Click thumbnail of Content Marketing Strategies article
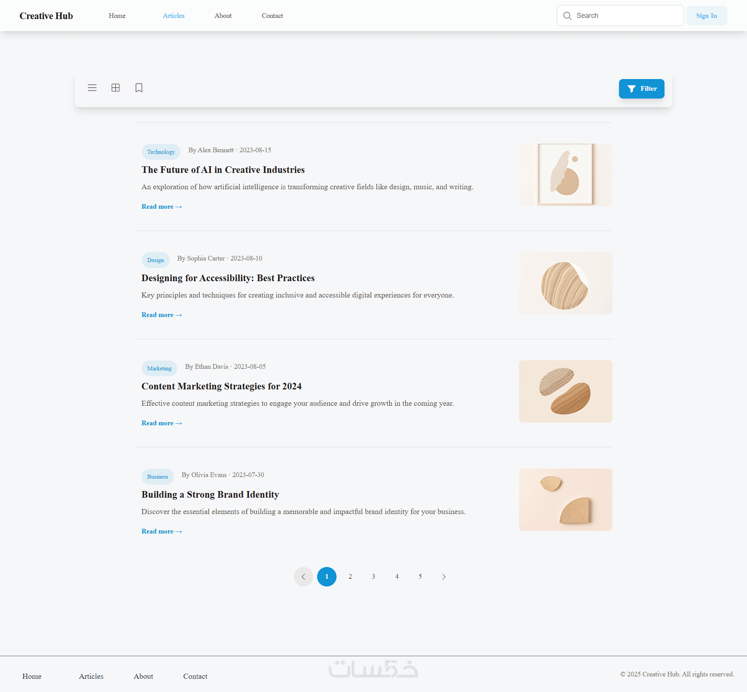Screen dimensions: 747x692 pos(565,391)
